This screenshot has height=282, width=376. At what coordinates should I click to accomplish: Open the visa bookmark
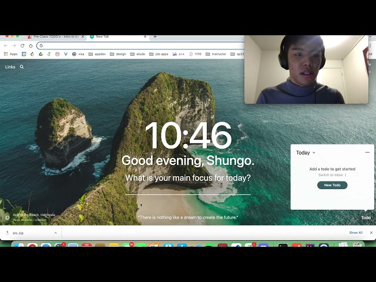pos(78,54)
